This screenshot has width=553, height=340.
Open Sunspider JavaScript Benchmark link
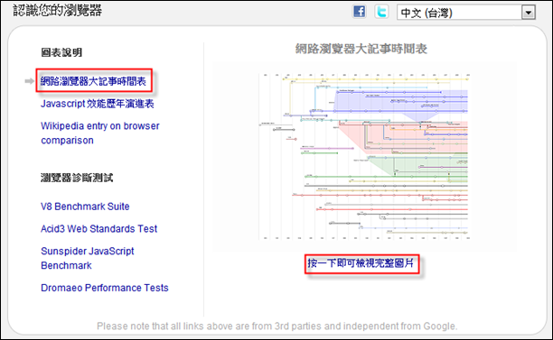coord(87,258)
